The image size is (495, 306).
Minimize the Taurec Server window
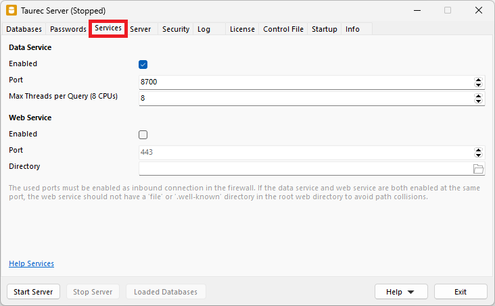point(417,10)
